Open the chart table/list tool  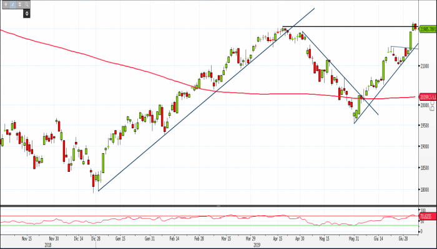pos(20,4)
